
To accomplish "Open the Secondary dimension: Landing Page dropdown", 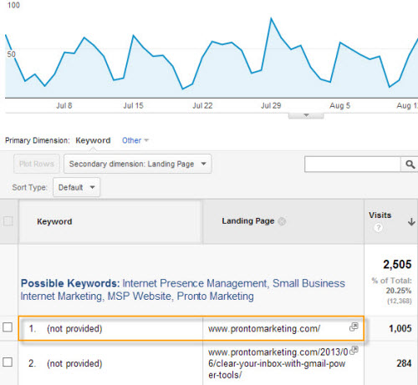I will pyautogui.click(x=137, y=164).
